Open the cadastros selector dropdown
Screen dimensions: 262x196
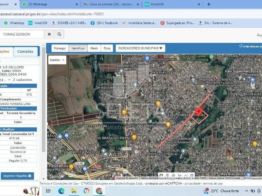point(5,80)
